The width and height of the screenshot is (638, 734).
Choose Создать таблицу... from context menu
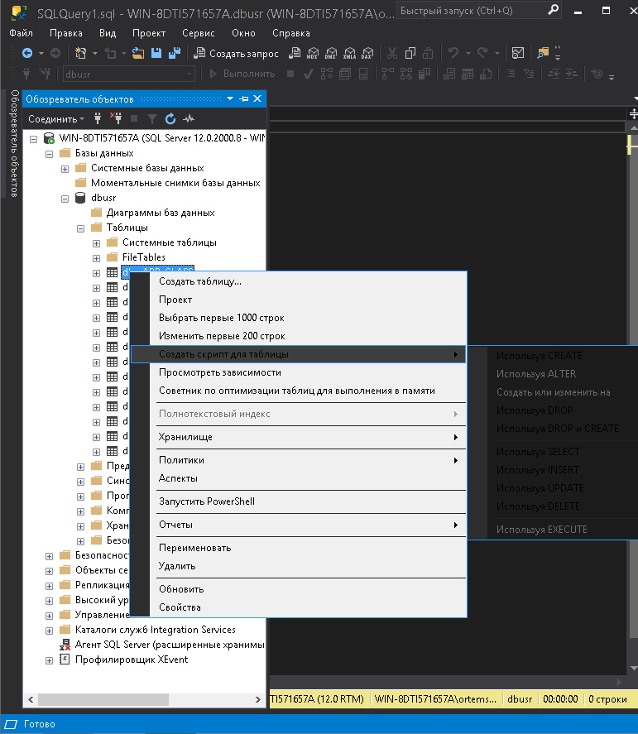299,281
